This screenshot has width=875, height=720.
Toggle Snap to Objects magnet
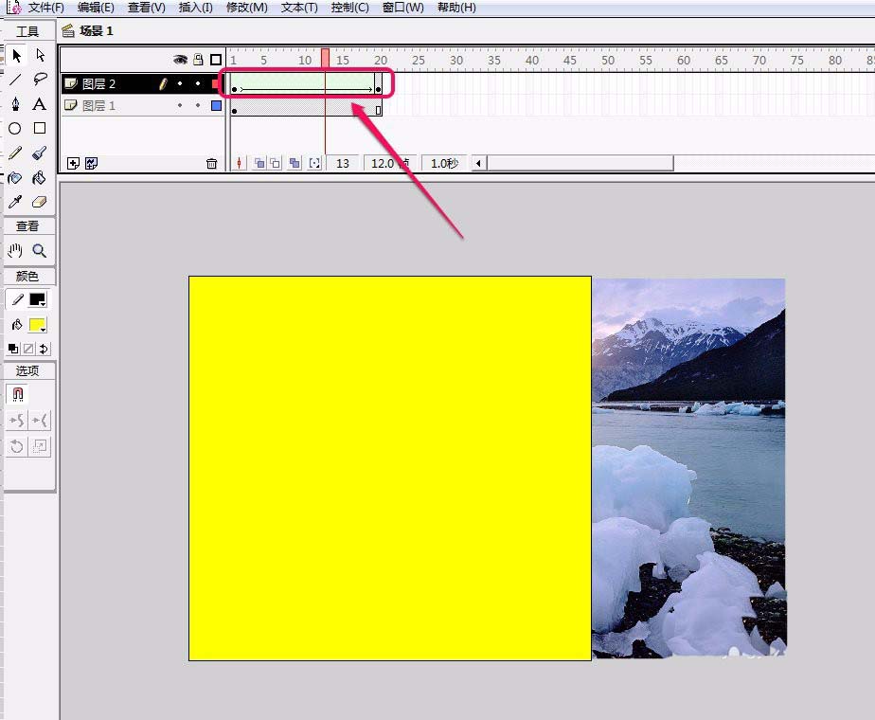point(17,394)
